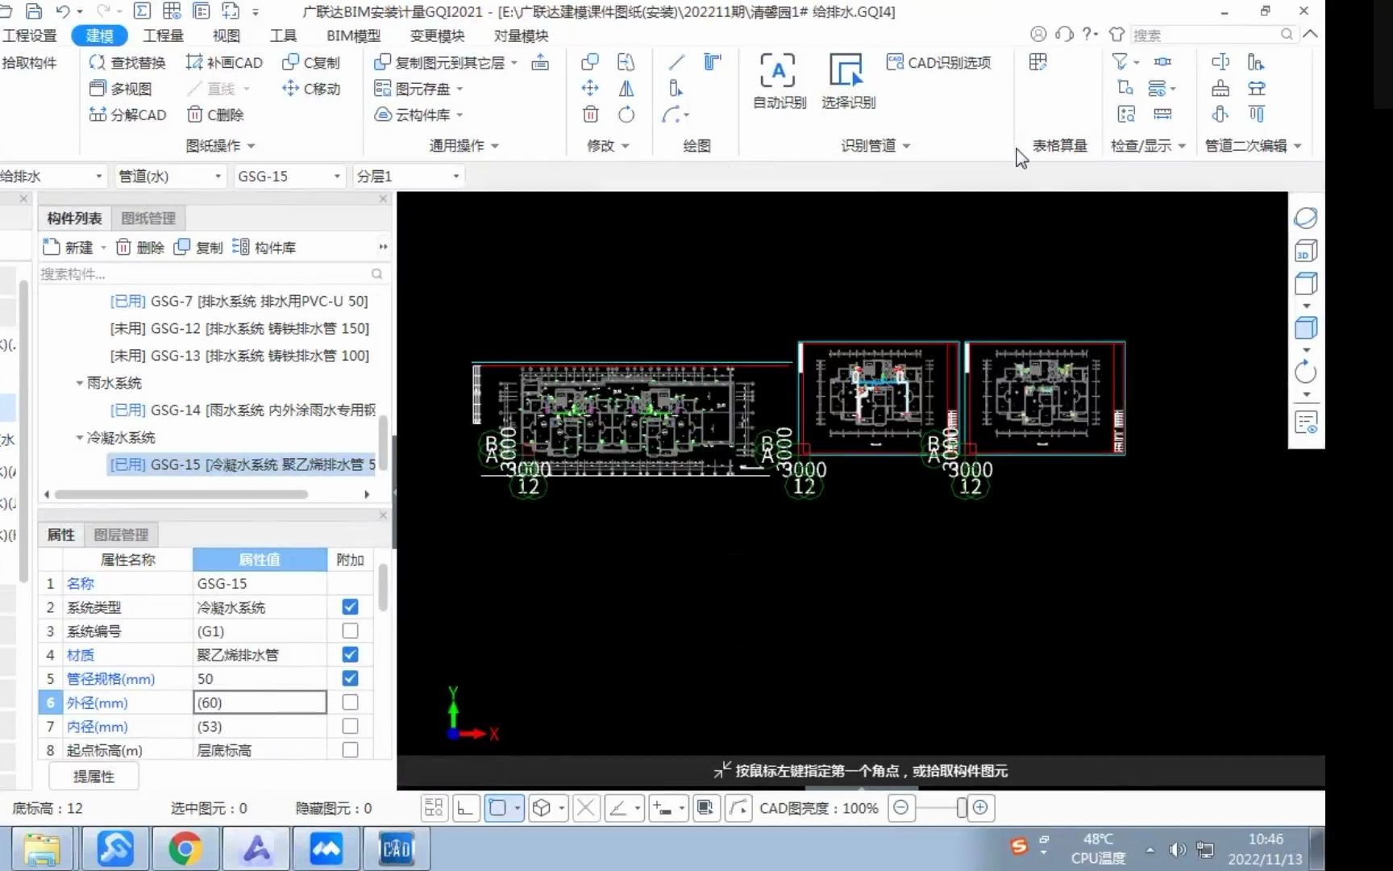Switch to 3D view cube icon
The width and height of the screenshot is (1393, 871).
1305,251
